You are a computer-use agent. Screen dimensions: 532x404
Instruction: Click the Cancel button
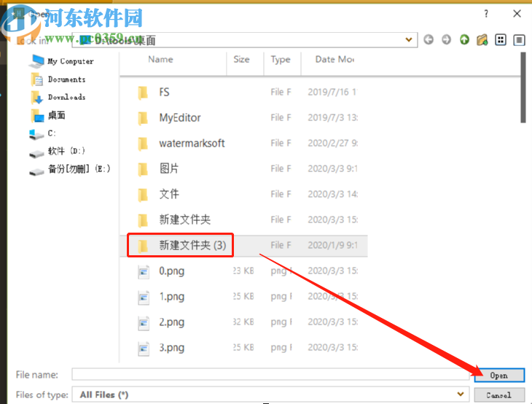tap(499, 395)
